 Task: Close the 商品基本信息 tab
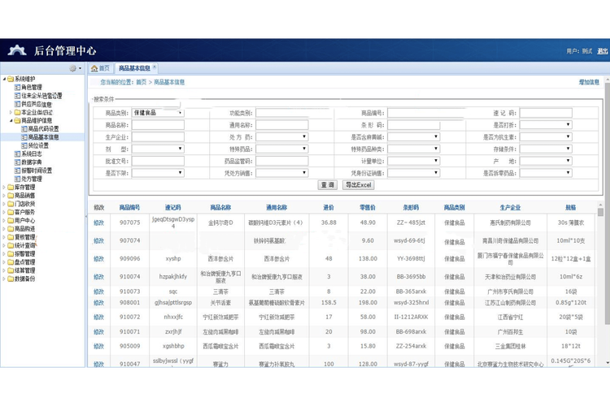point(155,67)
